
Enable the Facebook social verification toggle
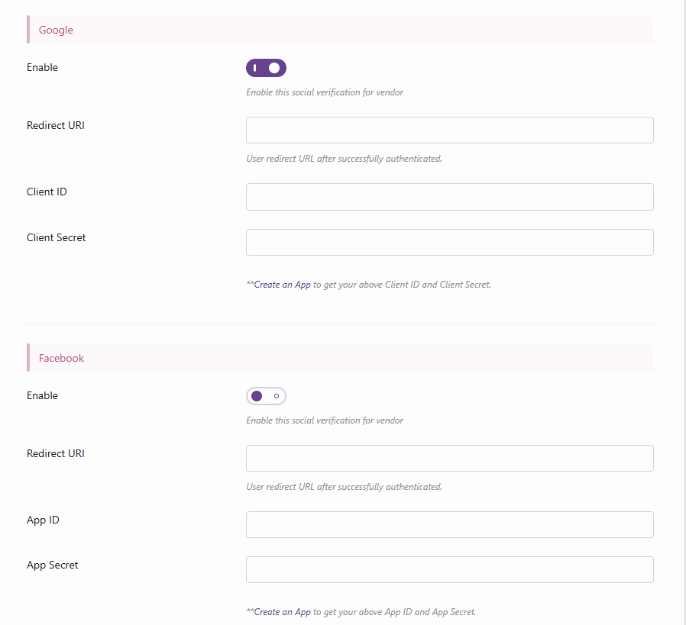[266, 396]
